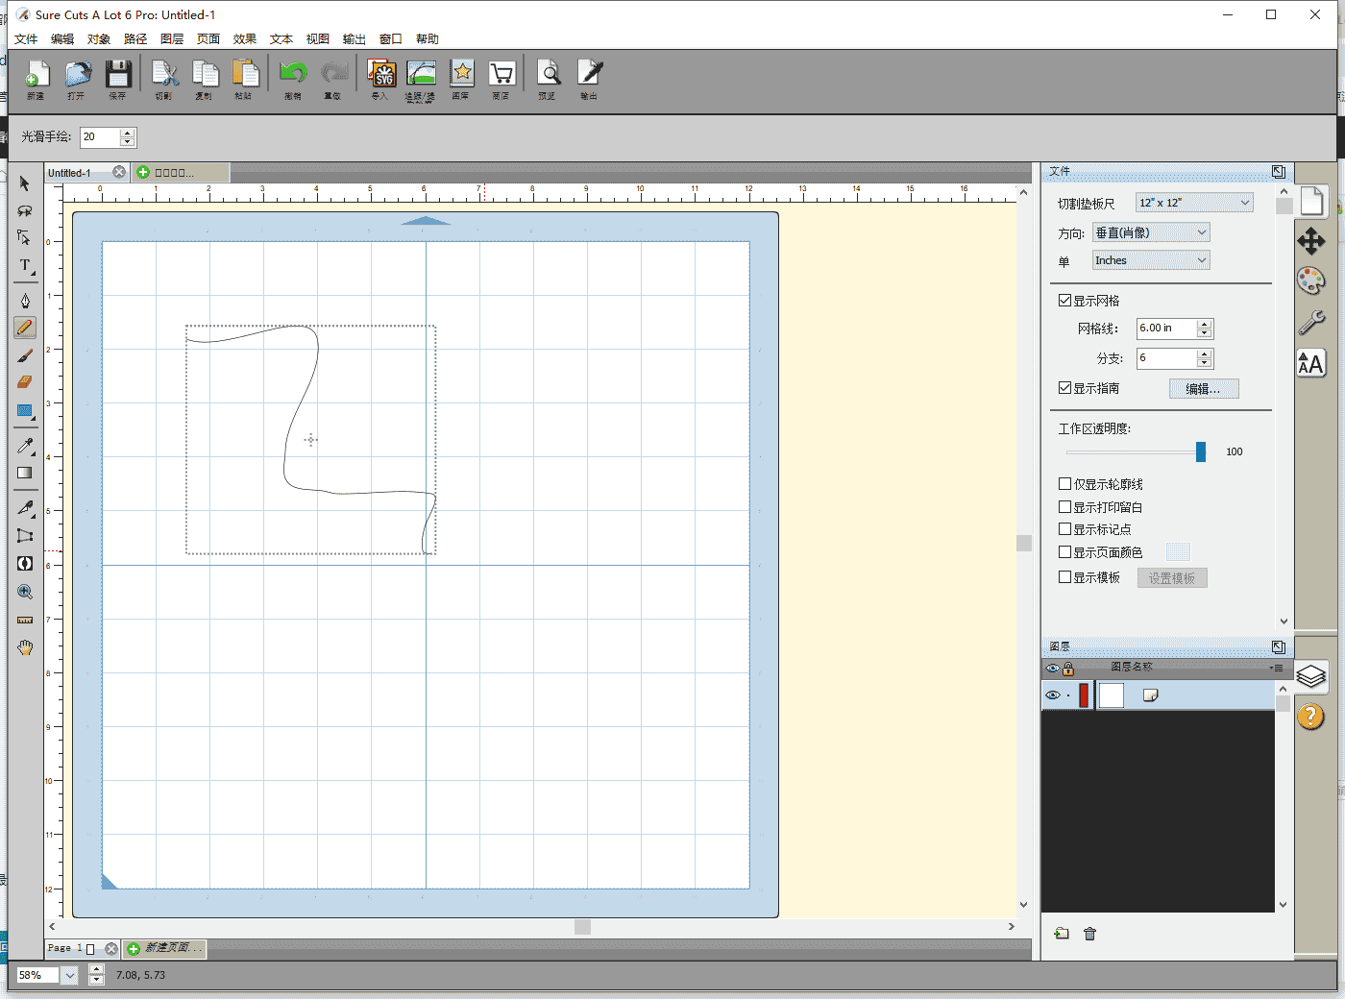Click the page color swatch beside 显示页面颜色
Screen dimensions: 1345x999
click(1178, 551)
